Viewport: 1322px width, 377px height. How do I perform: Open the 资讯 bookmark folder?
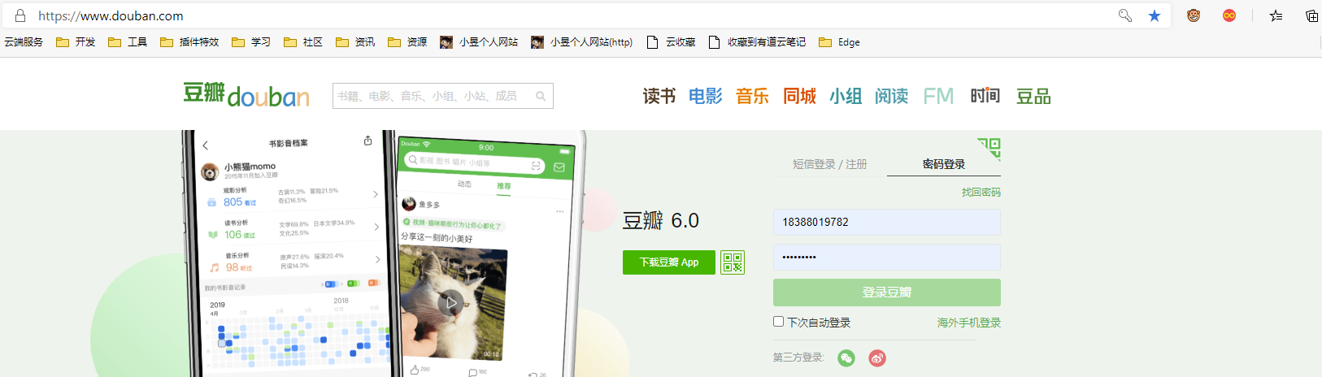tap(355, 42)
